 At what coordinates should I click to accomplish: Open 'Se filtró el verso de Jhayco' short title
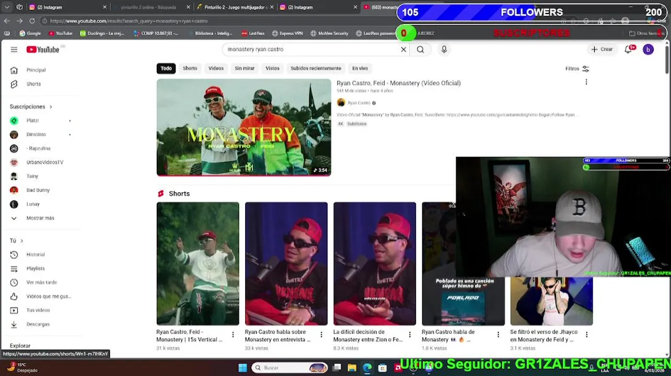tap(543, 336)
